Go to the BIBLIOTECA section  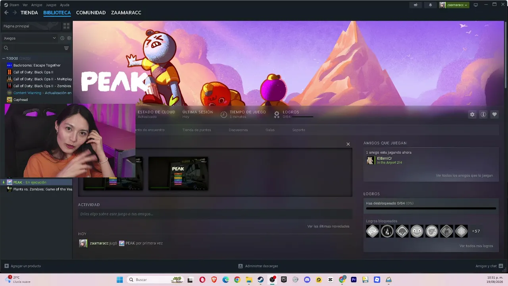[57, 13]
